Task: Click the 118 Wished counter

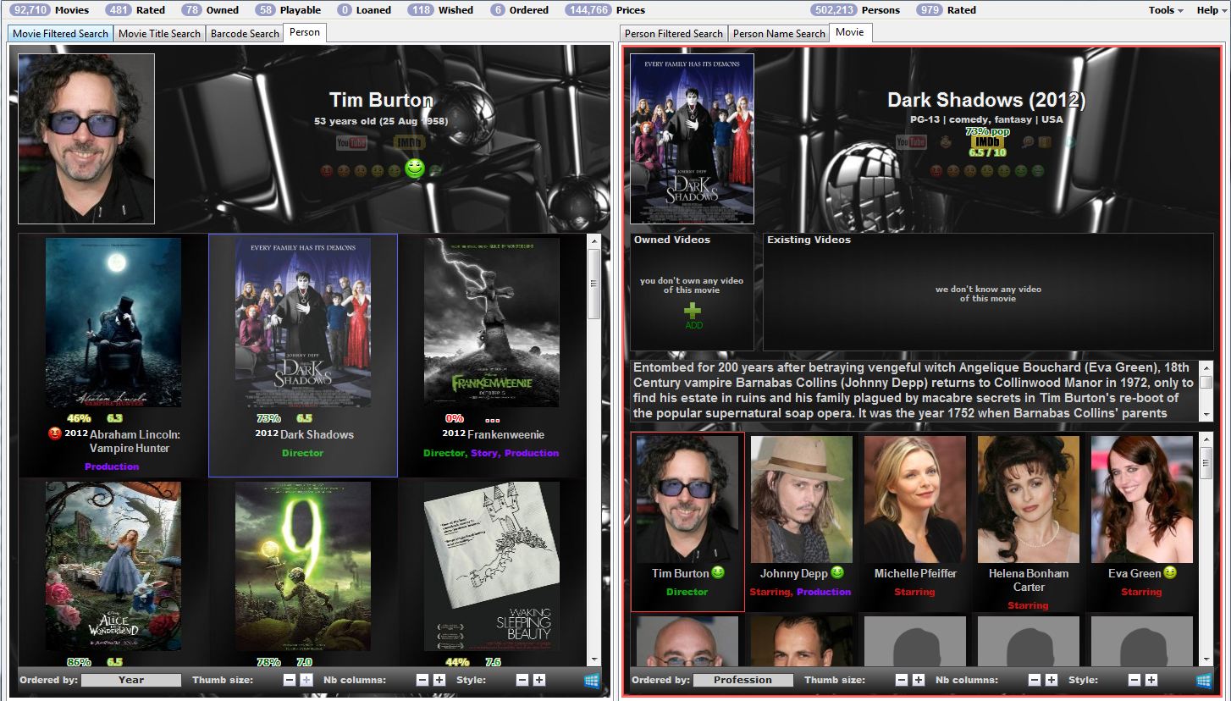Action: click(440, 10)
